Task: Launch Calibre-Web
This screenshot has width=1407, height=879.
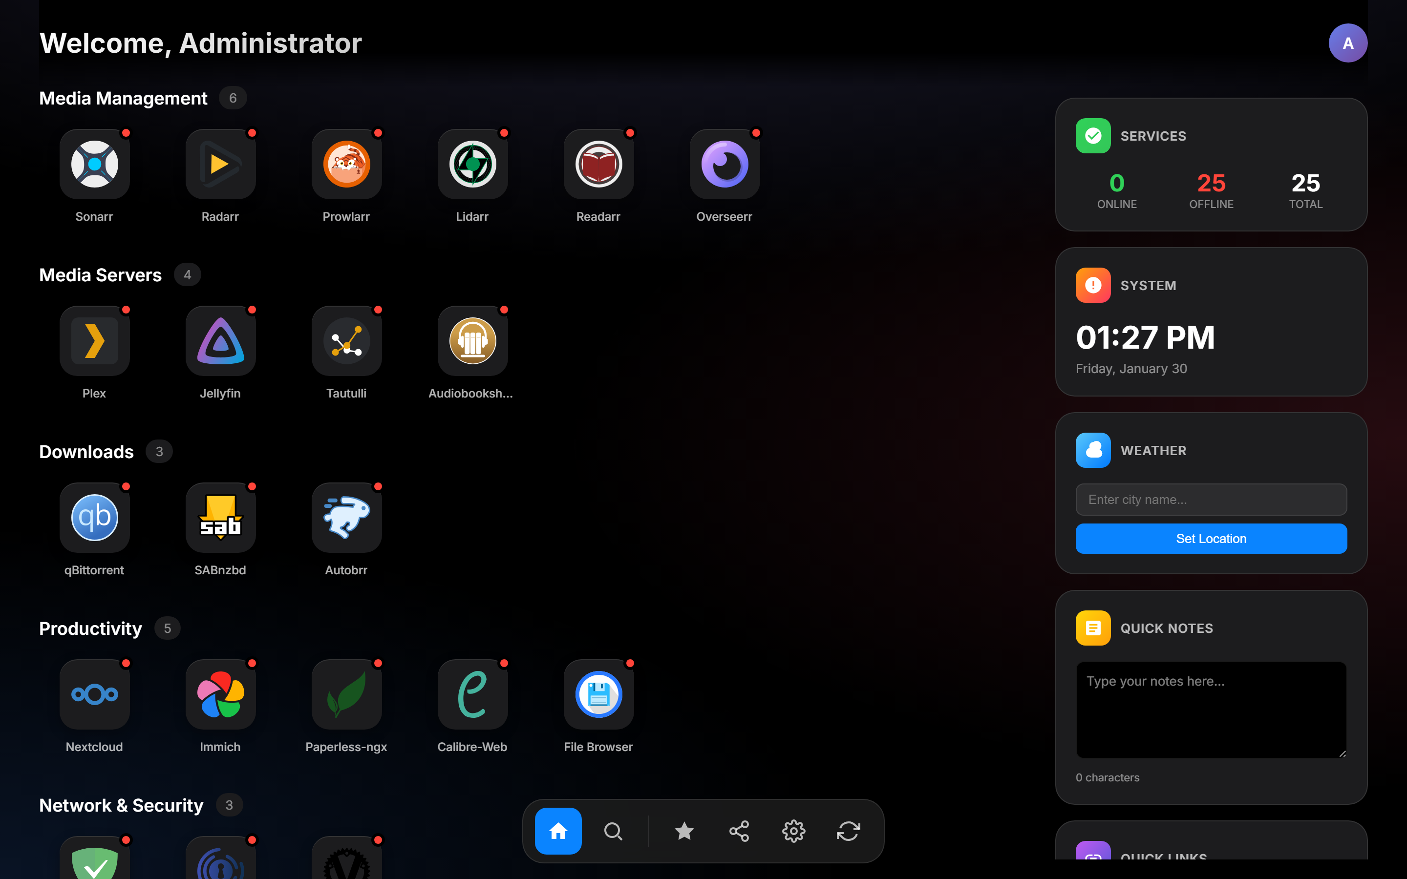Action: coord(473,694)
